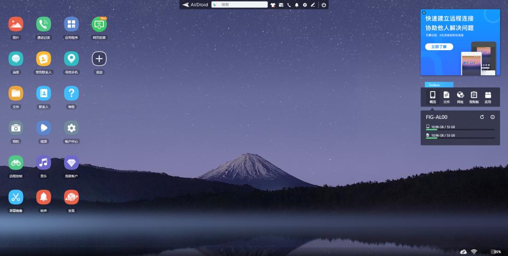Select the Toolbox Files (文件) tab
508x256 pixels.
[446, 97]
